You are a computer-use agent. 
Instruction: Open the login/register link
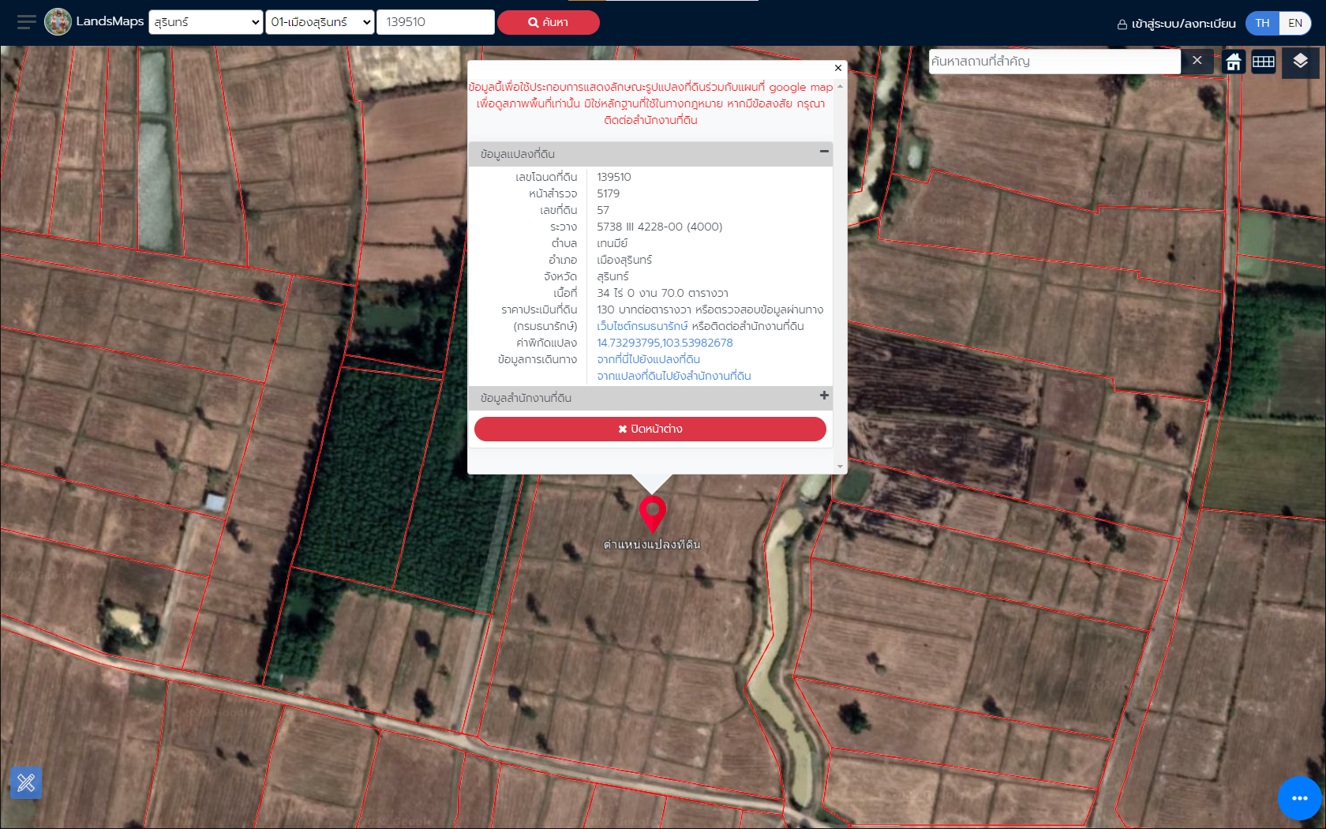pos(1176,24)
